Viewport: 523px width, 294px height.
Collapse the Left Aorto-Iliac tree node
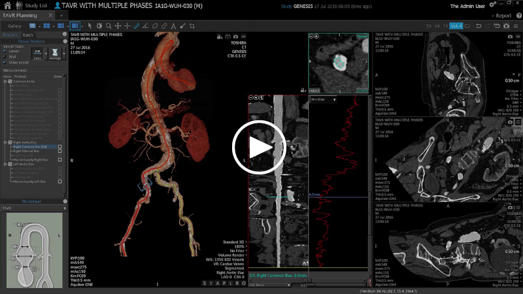pos(5,164)
